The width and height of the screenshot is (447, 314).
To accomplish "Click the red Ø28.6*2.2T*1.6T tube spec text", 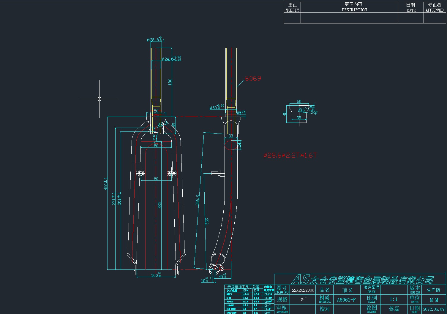I will pos(290,155).
